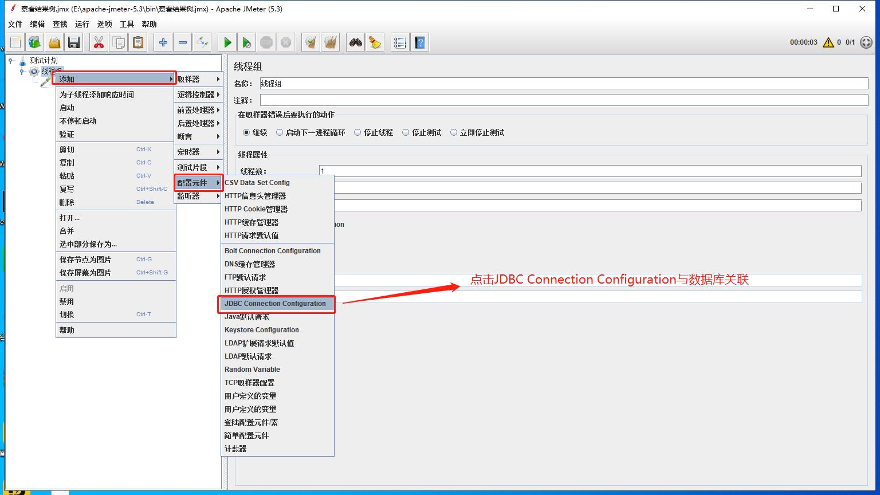This screenshot has height=495, width=880.
Task: Open the Templates toolbar icon
Action: pos(35,42)
